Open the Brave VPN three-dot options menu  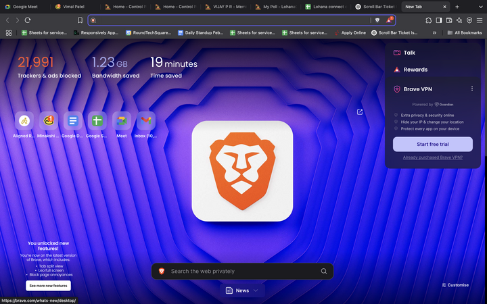coord(472,88)
